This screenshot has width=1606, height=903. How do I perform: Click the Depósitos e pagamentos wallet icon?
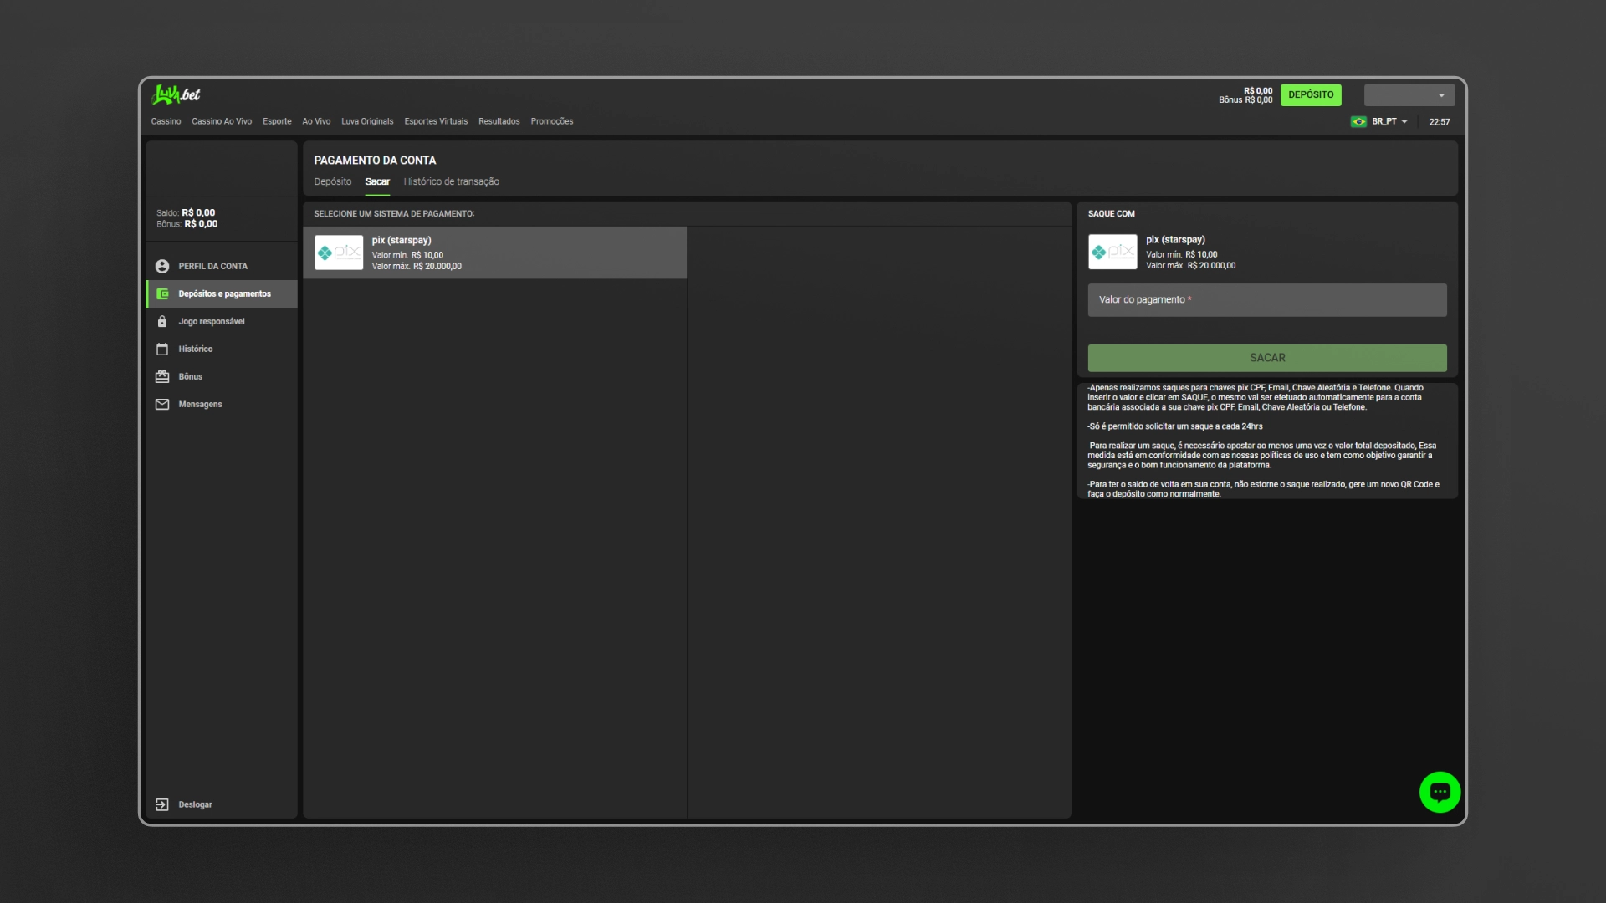[x=162, y=293]
